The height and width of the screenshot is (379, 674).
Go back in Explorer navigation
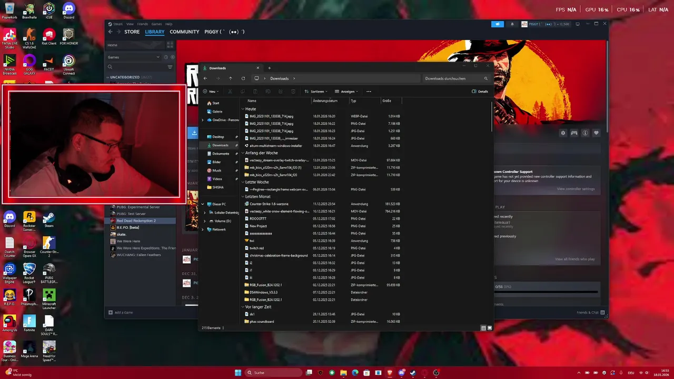205,78
